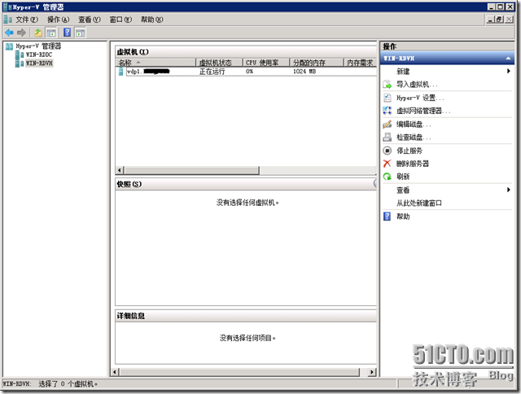Expand the 快照 panel round toggle
Image resolution: width=521 pixels, height=394 pixels.
pyautogui.click(x=375, y=183)
